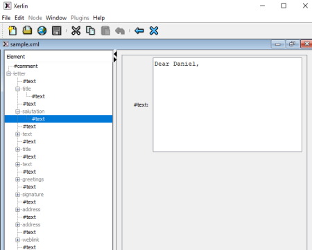Expand the greetings node
The image size is (312, 250).
click(x=17, y=179)
